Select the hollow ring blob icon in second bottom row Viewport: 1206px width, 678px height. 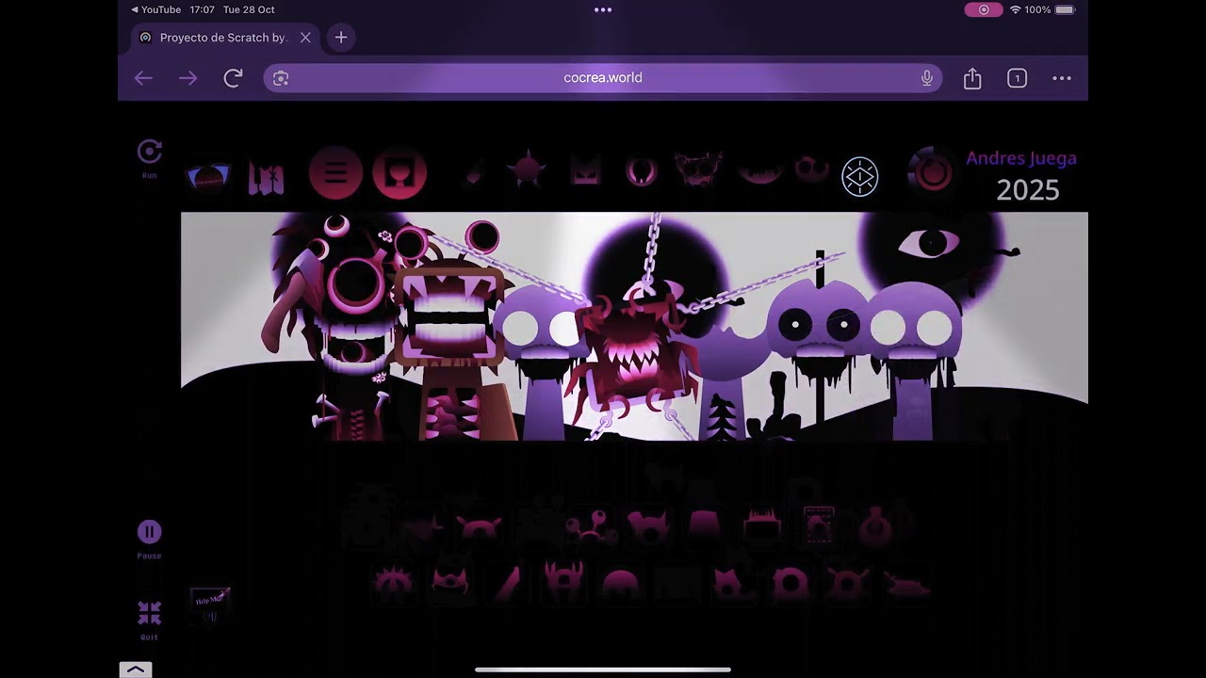(790, 584)
